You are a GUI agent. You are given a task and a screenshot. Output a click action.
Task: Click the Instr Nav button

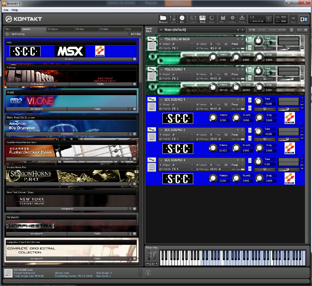coord(136,34)
